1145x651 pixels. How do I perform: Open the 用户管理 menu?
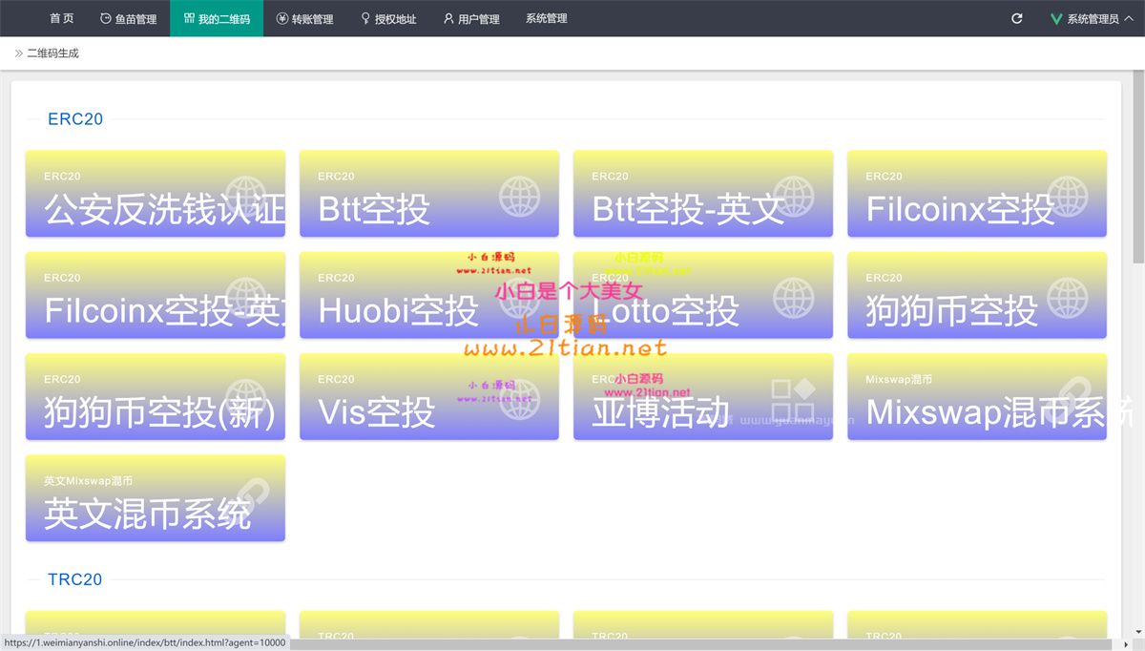point(471,18)
